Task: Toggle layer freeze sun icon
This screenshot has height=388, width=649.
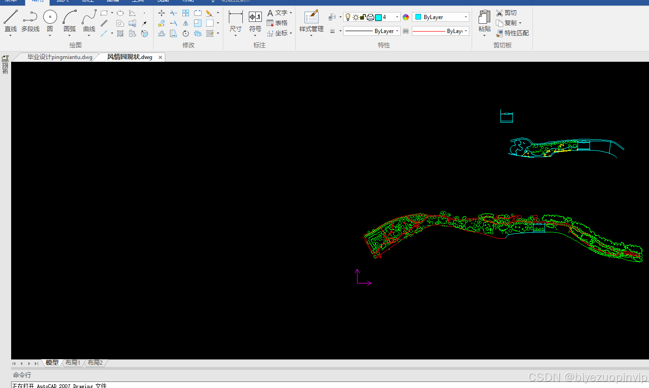Action: click(x=356, y=17)
